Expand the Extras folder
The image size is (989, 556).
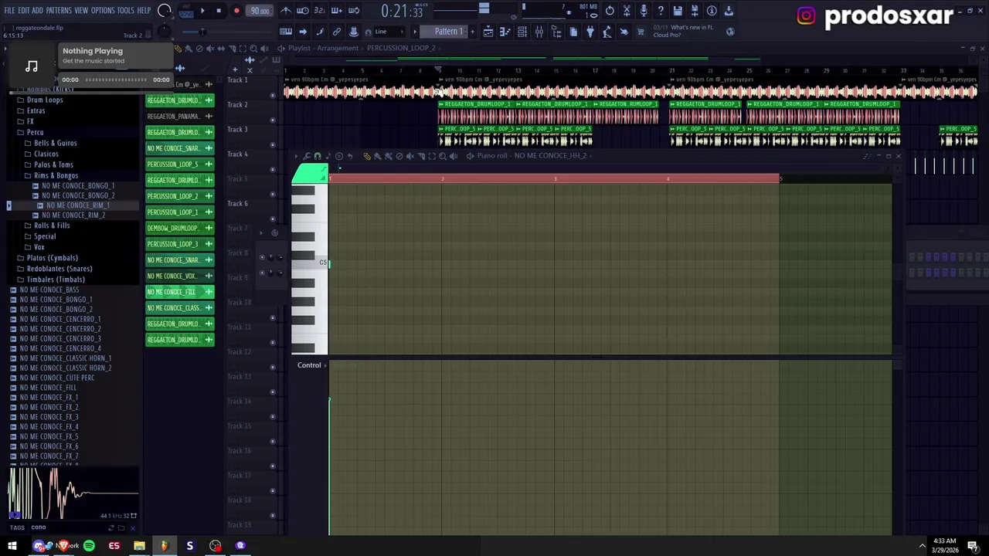coord(36,110)
